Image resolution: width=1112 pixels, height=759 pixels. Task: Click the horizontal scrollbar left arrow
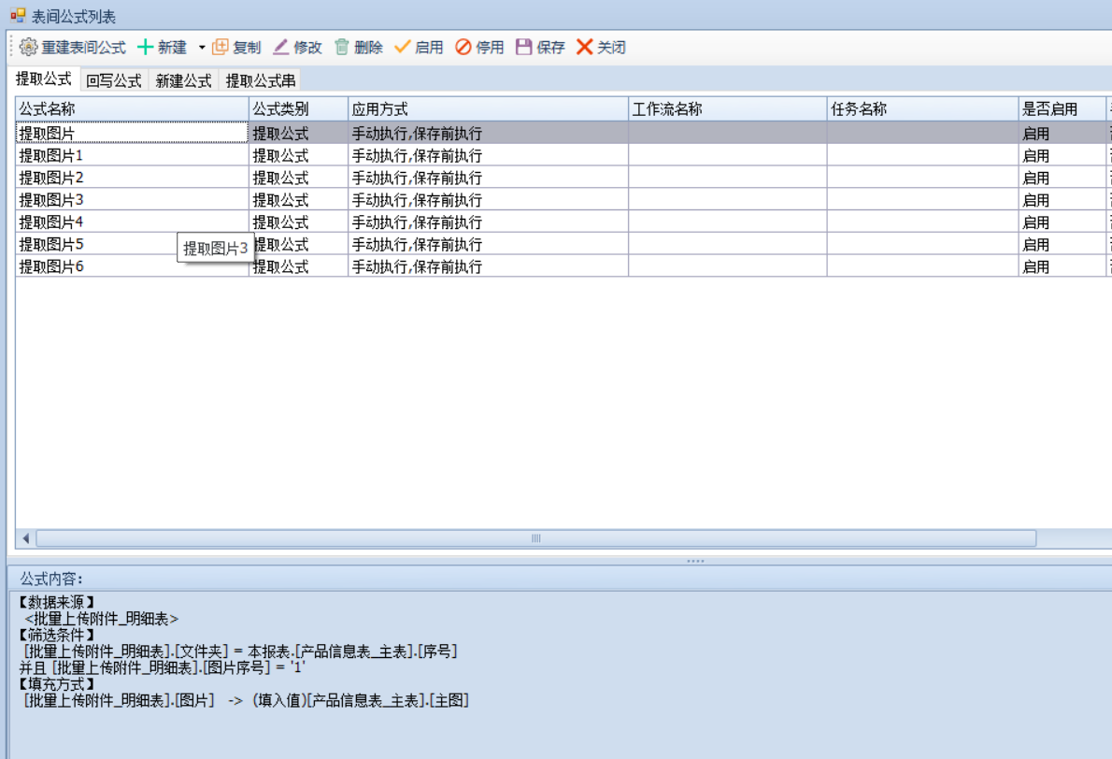[x=26, y=538]
